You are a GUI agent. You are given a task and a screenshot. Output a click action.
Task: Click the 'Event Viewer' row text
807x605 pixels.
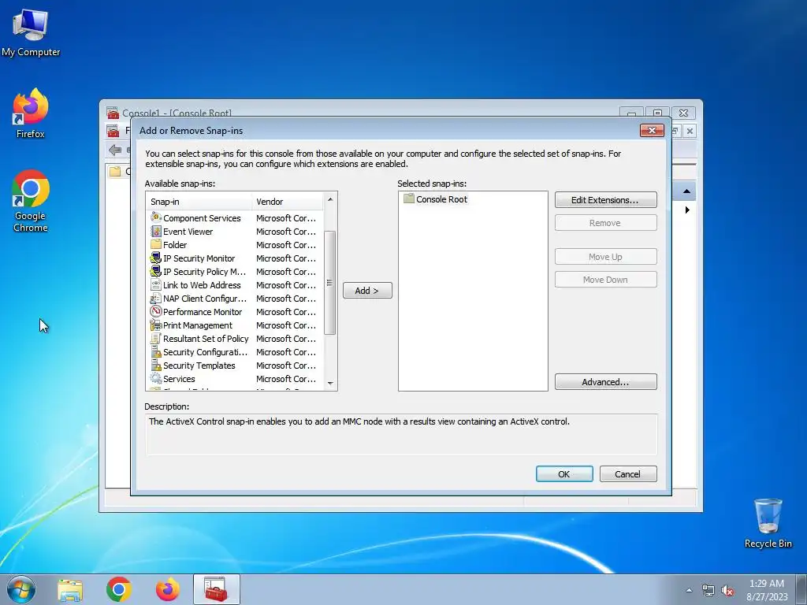tap(188, 232)
